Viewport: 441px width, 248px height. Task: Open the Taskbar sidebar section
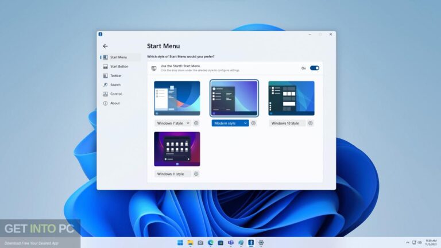tap(121, 76)
